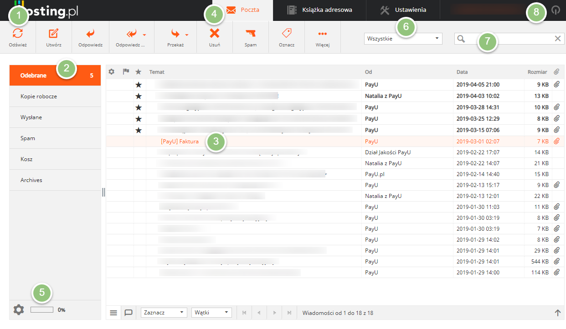Toggle star on 2019-03-28 14:31 message

coord(139,107)
